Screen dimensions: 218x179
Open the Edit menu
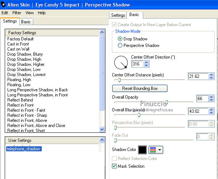(5, 13)
